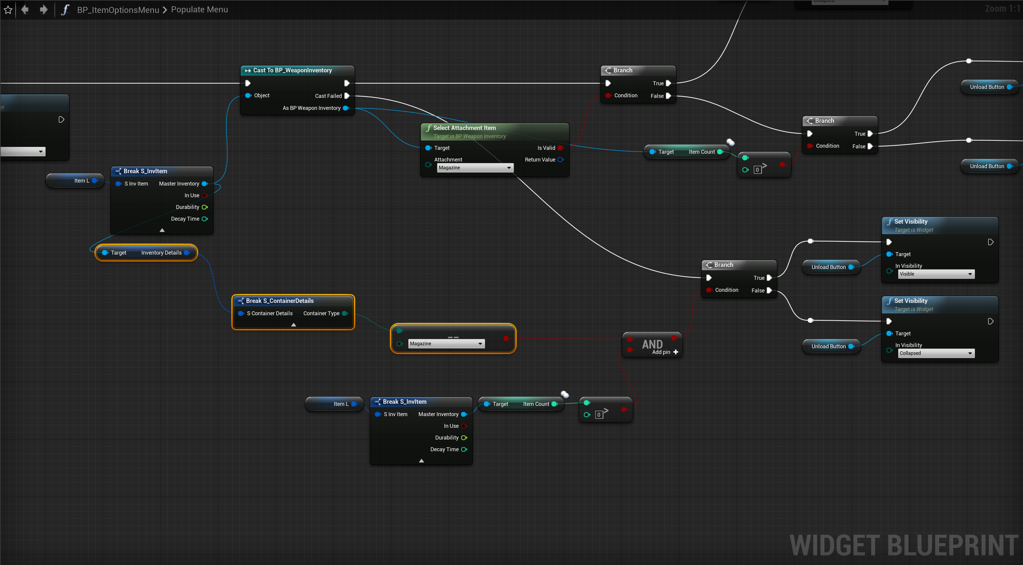Screen dimensions: 1023x565
Task: Click the favorite star icon
Action: (x=8, y=10)
